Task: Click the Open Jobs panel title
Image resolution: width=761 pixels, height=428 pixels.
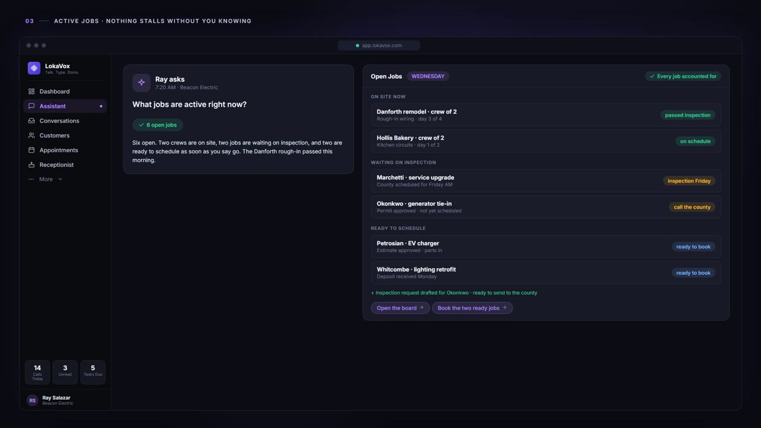Action: click(x=386, y=76)
